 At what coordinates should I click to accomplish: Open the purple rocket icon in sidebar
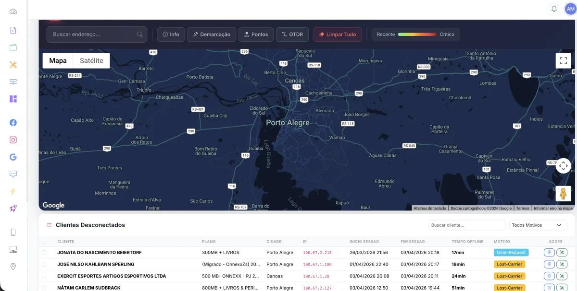pos(13,209)
